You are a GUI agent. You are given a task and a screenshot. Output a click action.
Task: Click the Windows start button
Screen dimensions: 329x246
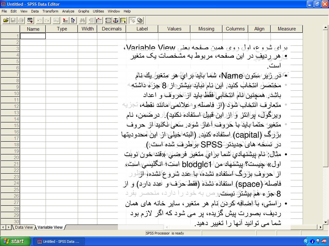pyautogui.click(x=15, y=241)
